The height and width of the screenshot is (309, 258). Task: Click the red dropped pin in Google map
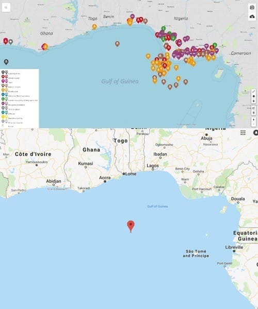pyautogui.click(x=131, y=226)
